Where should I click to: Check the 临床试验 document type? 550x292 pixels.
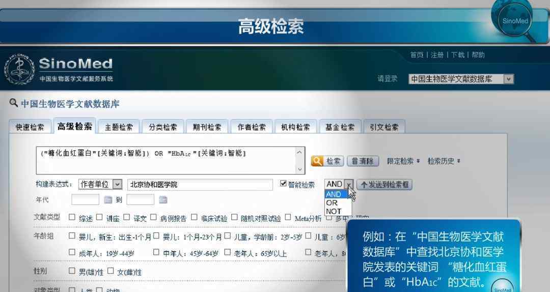tap(194, 217)
